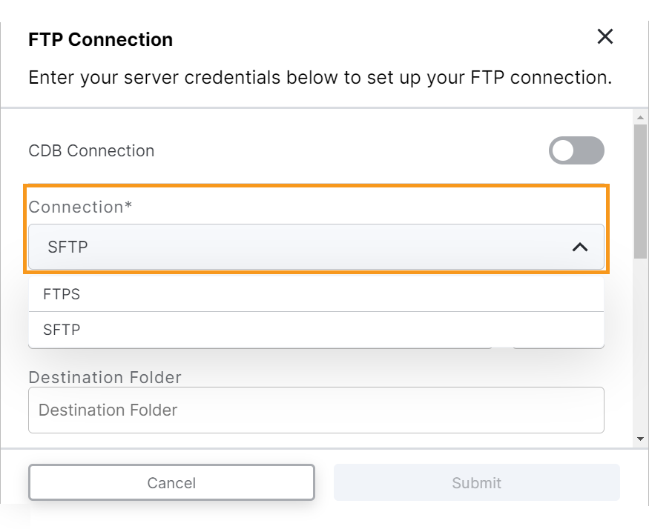Screen dimensions: 649x529
Task: Click the Destination Folder label text
Action: [x=105, y=377]
